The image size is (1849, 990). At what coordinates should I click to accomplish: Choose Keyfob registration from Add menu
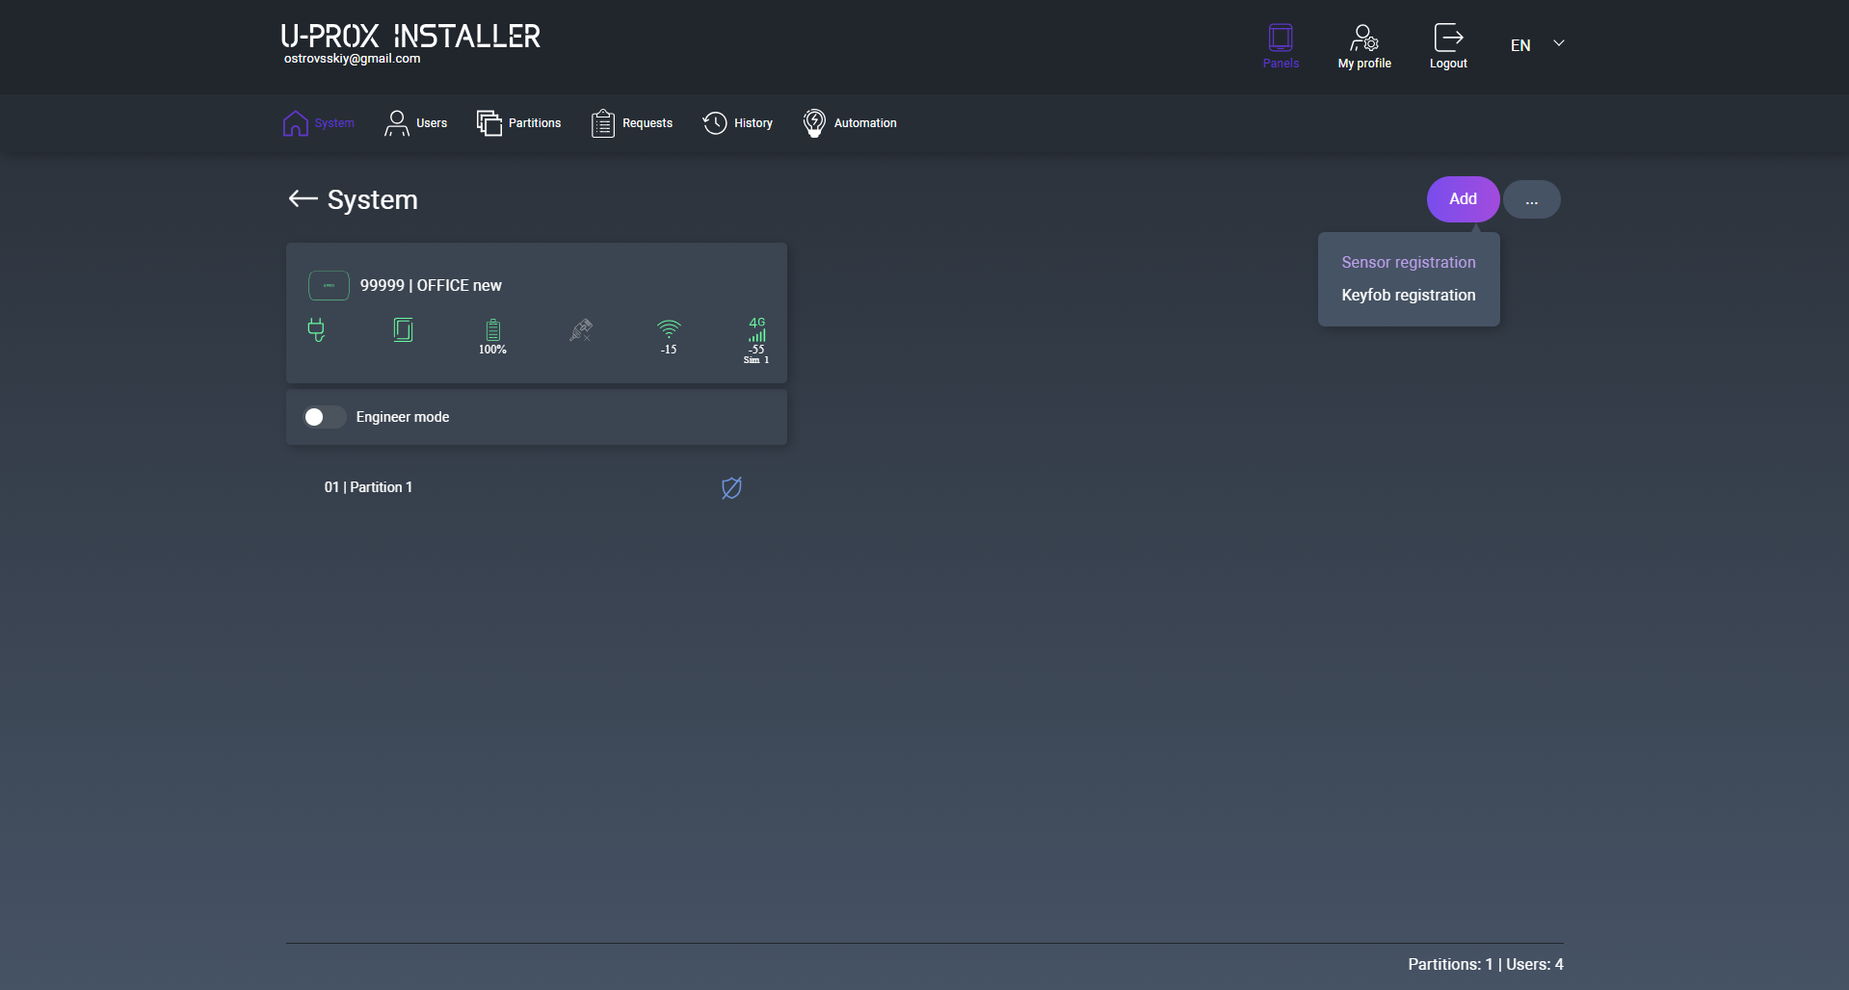click(1408, 295)
